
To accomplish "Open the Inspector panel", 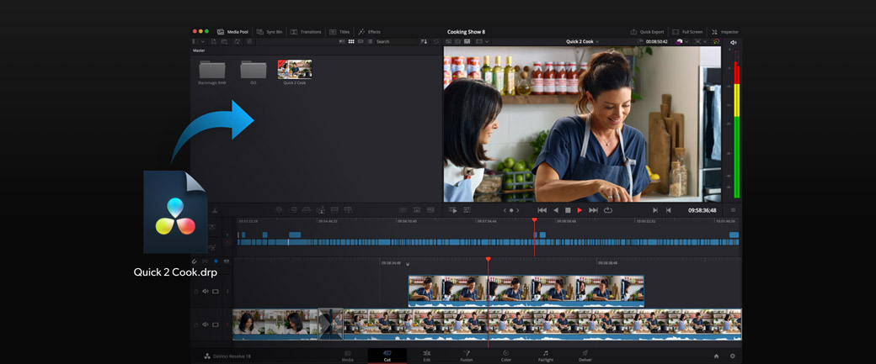I will [x=724, y=32].
